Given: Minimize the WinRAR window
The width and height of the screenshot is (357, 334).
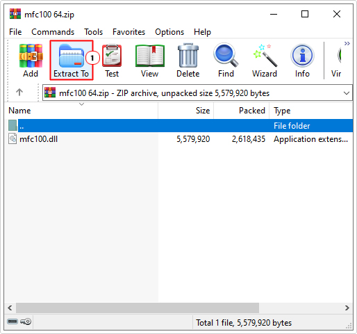Looking at the screenshot, I should [x=274, y=14].
